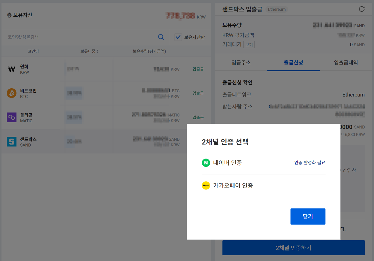Screen dimensions: 374x261
Task: Click the KRW 평가금액 label
Action: (238, 35)
